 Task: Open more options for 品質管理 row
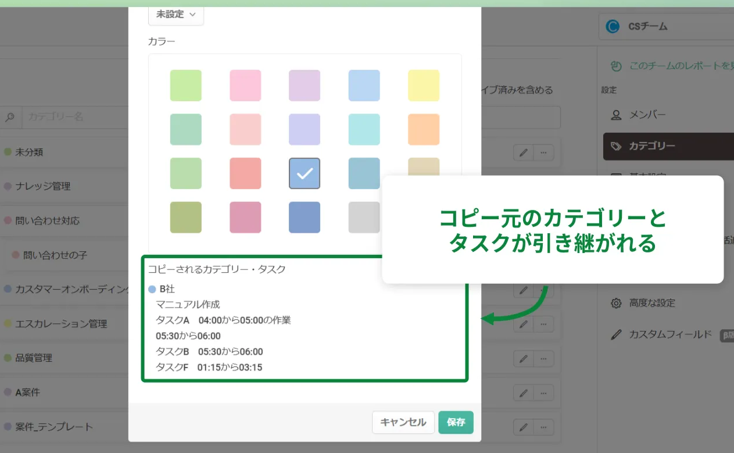tap(542, 358)
